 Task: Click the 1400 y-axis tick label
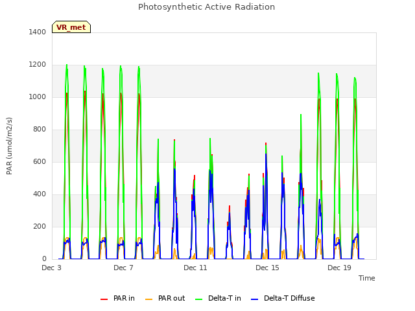click(x=38, y=32)
